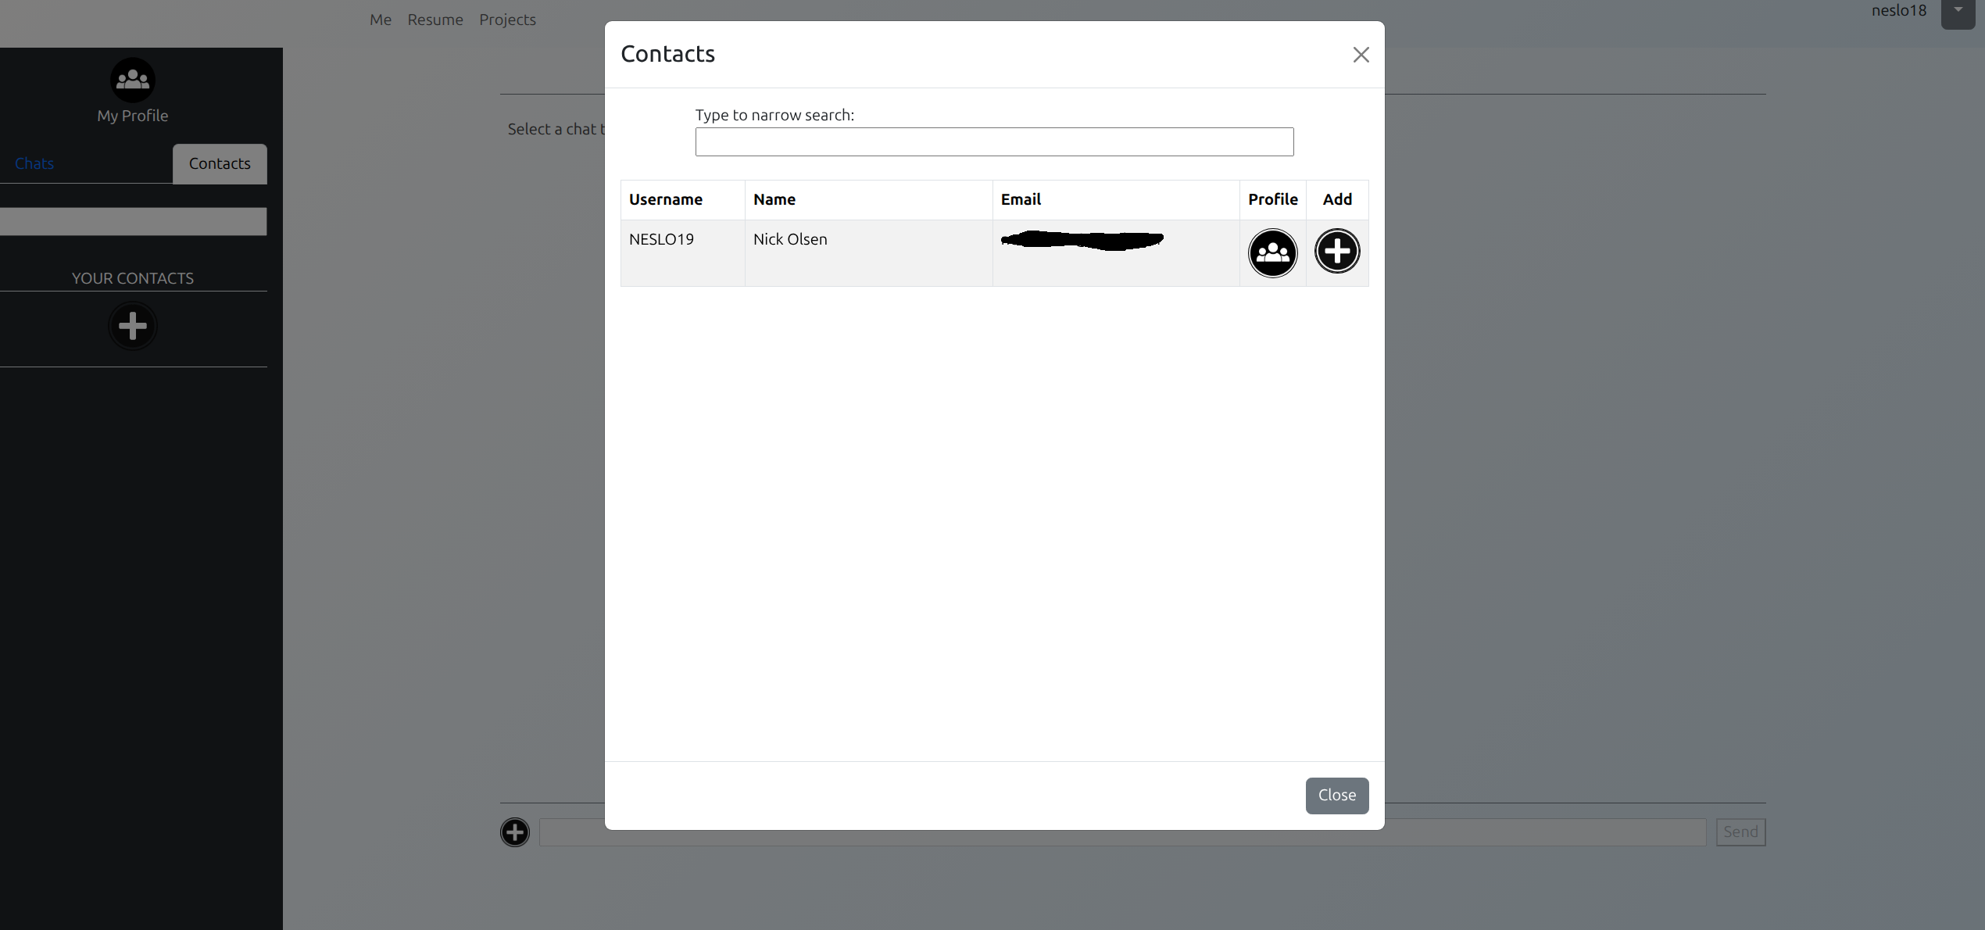Dismiss the Contacts dialog with the X
Screen dimensions: 1985x930
tap(1361, 55)
